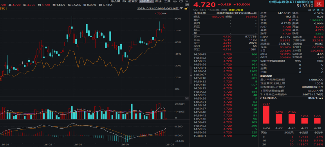Click the 融 margin tag icon
This screenshot has width=325, height=147.
(x=309, y=10)
